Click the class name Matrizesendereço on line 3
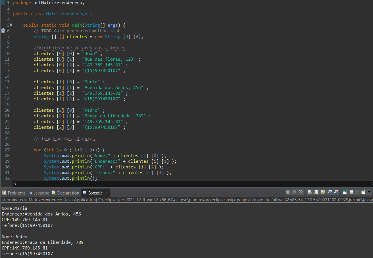The width and height of the screenshot is (373, 258). [x=67, y=14]
